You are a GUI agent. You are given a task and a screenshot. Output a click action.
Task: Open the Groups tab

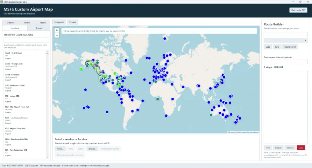click(x=39, y=28)
